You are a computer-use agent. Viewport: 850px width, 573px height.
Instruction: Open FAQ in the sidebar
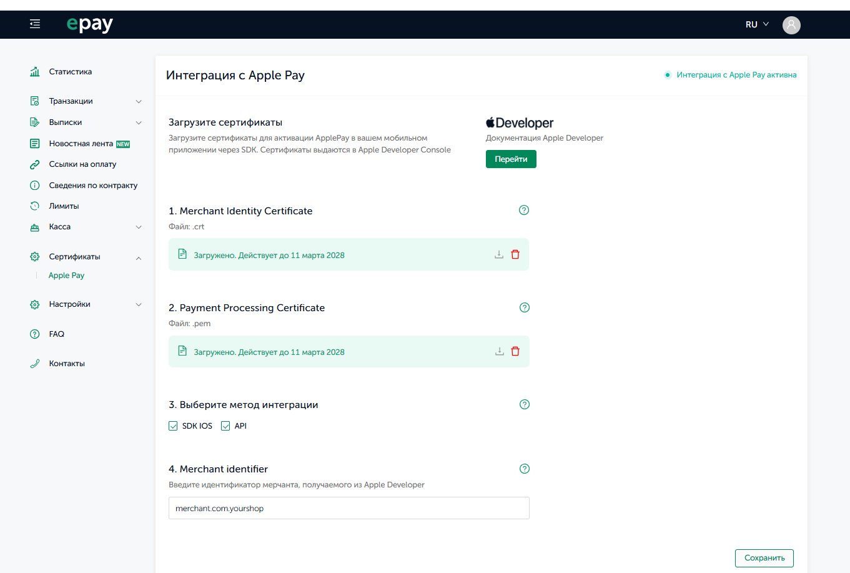click(57, 334)
